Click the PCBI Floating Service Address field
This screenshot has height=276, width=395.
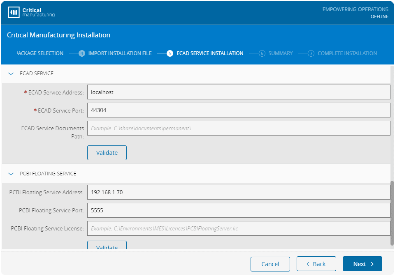point(239,192)
